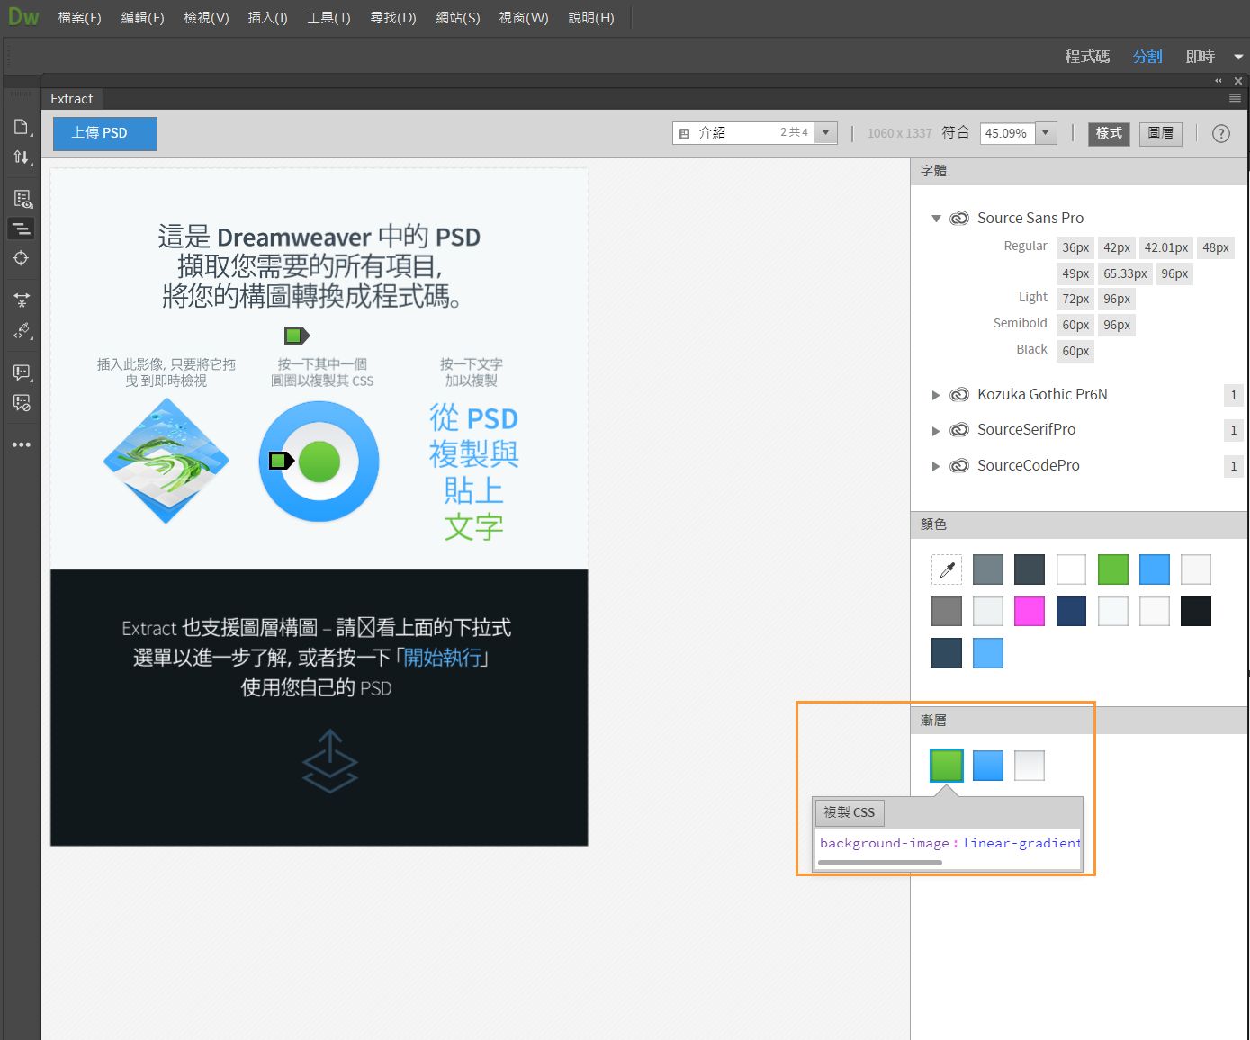Screen dimensions: 1250x1040
Task: Click the background-image CSS code text
Action: click(950, 843)
